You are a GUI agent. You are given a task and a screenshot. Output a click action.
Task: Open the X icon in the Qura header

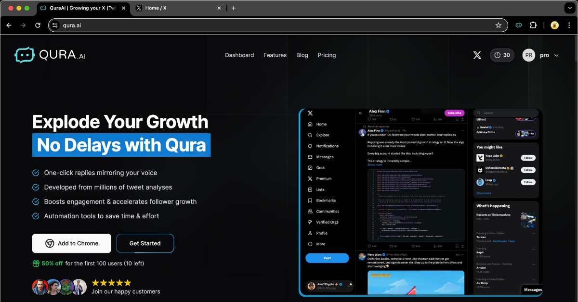pos(477,55)
